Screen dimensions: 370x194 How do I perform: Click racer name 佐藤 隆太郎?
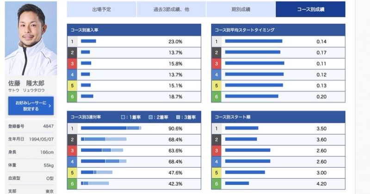[x=26, y=83]
